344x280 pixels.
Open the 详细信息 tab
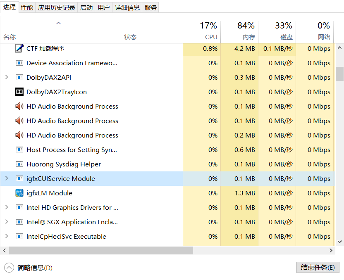127,8
